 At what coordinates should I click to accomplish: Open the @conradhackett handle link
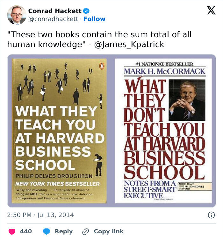[x=53, y=19]
